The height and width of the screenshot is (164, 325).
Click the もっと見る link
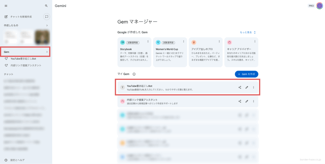(x=246, y=32)
